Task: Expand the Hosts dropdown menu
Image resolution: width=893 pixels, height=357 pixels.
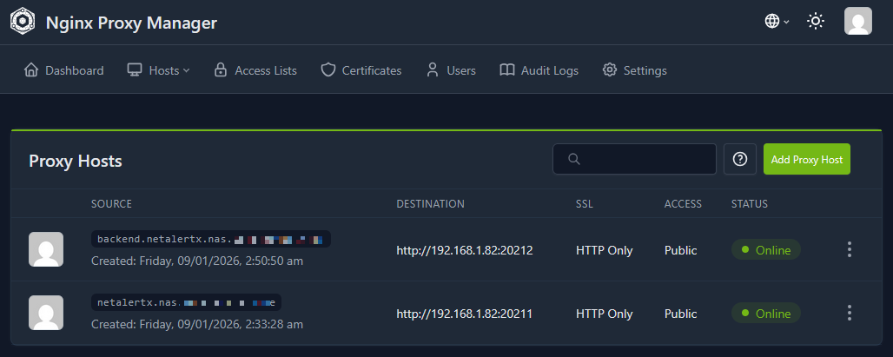Action: 158,70
